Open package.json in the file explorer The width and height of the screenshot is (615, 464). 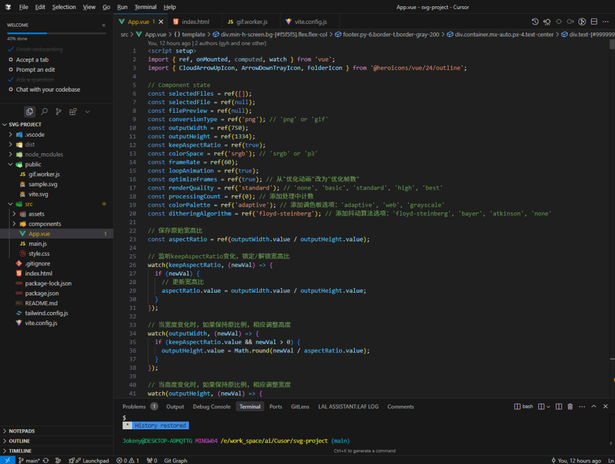coord(42,293)
